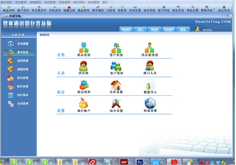Open 客户资料 toolbar icon

pos(23,9)
